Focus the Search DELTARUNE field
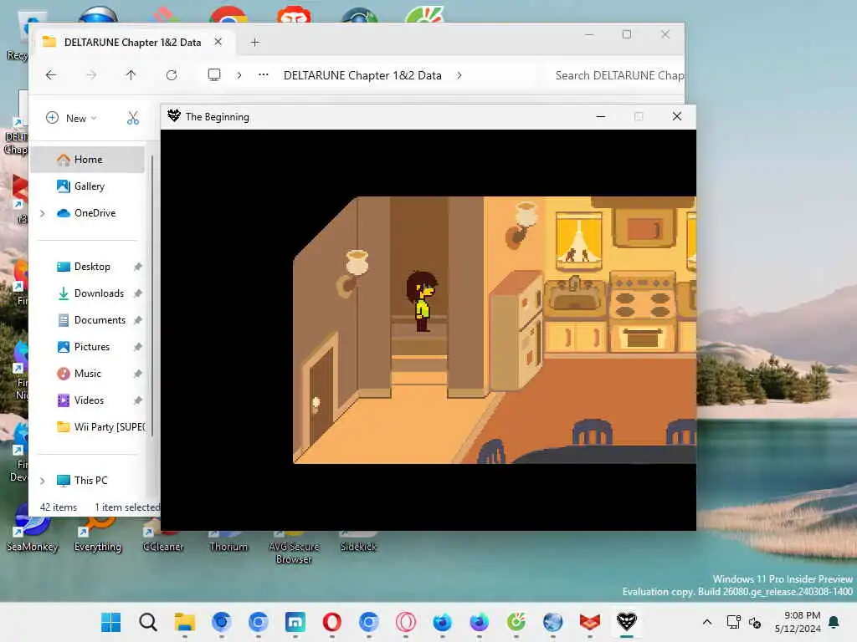The height and width of the screenshot is (642, 857). (615, 75)
